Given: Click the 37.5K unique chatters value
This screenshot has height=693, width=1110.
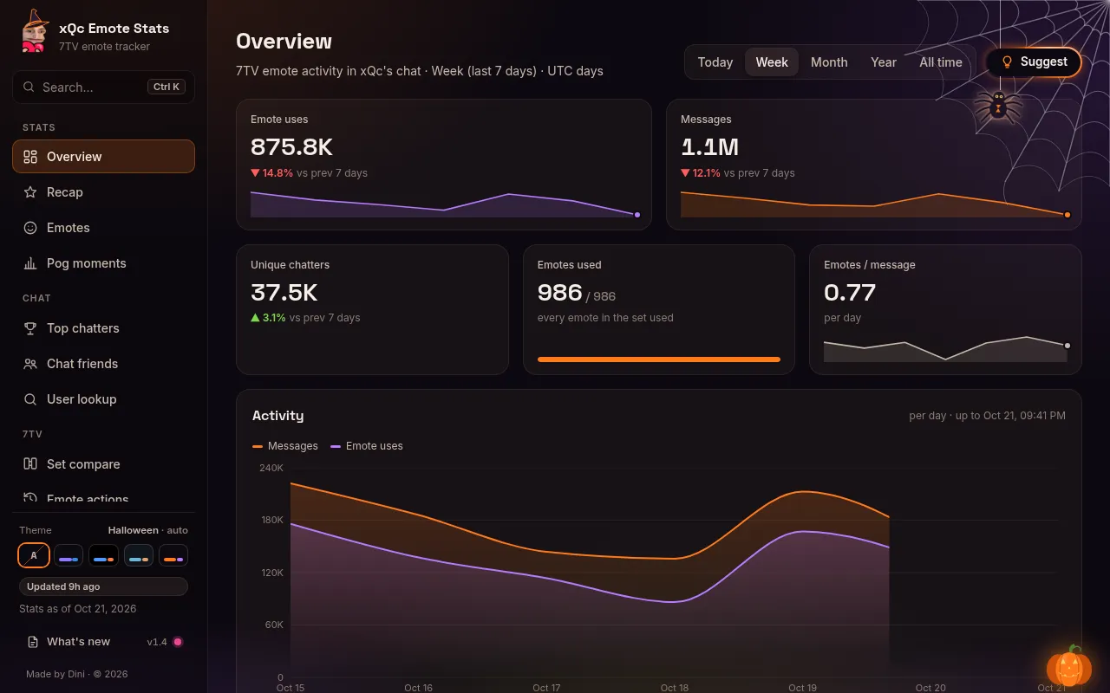Looking at the screenshot, I should [x=284, y=293].
